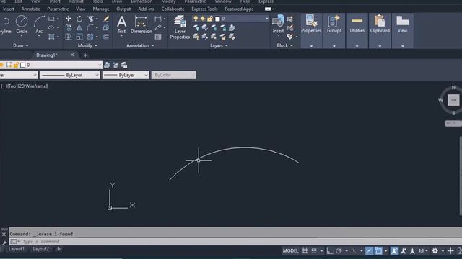
Task: Select the Scale tool
Action: click(79, 37)
